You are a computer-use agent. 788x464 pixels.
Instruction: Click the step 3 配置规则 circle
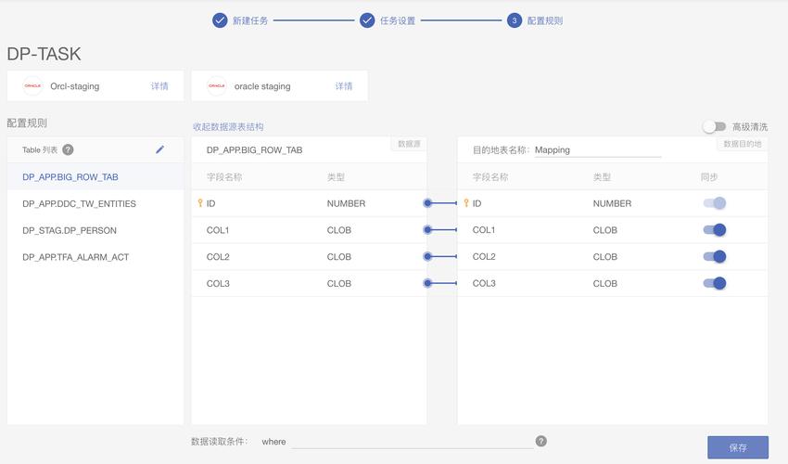515,20
